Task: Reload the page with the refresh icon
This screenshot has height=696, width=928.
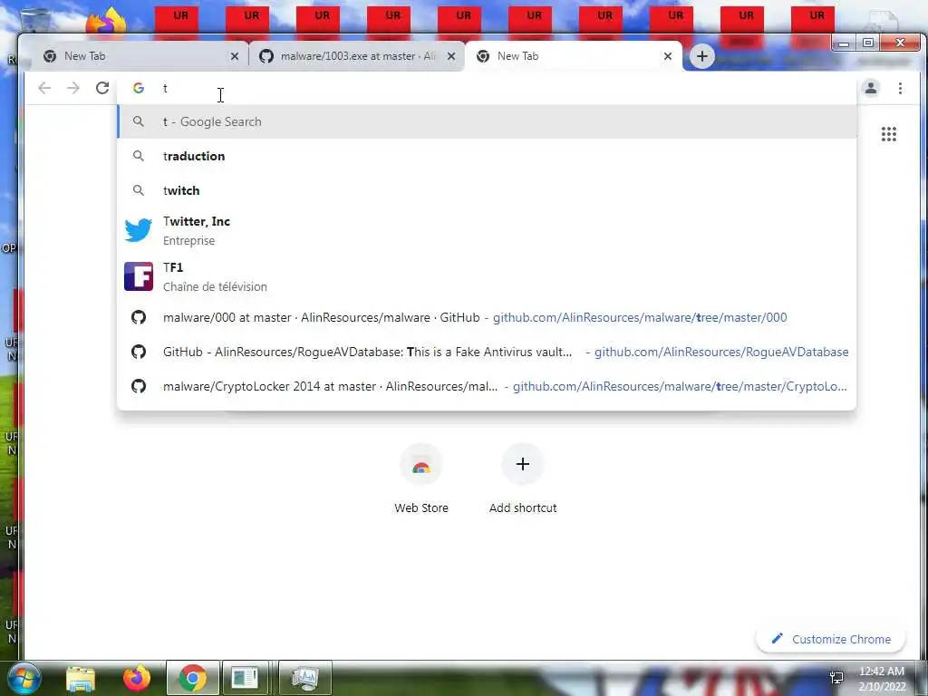Action: (102, 88)
